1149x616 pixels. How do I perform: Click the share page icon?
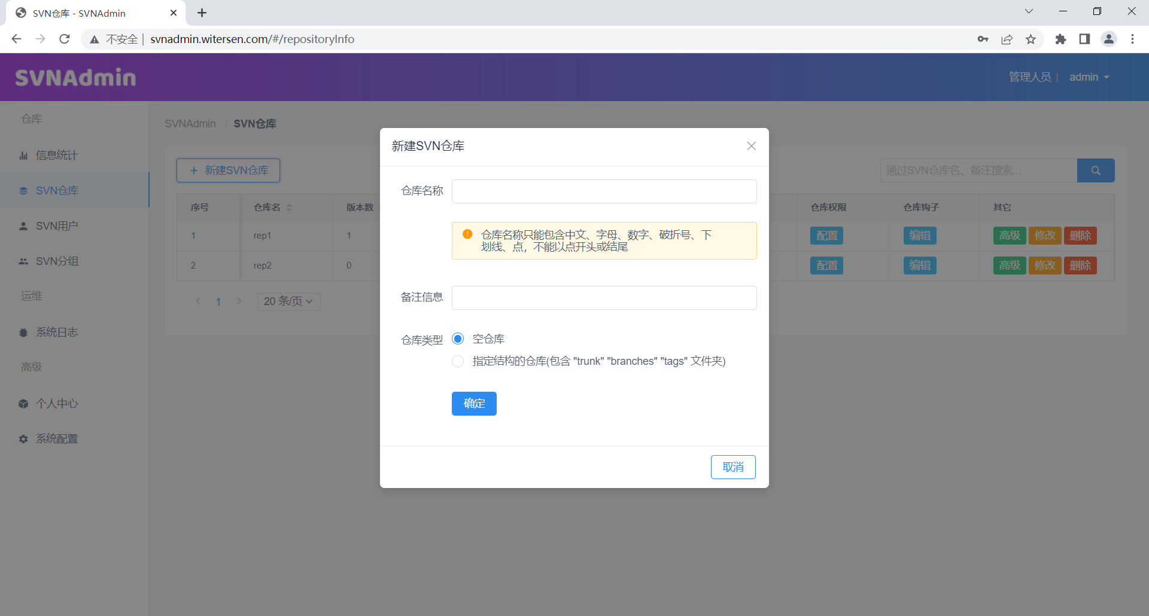[x=1007, y=39]
